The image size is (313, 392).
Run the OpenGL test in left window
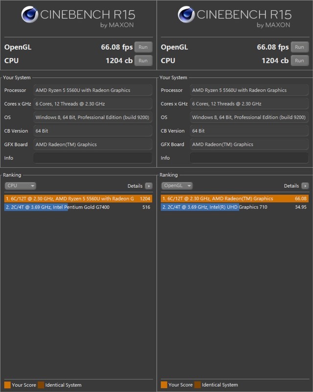pos(143,47)
